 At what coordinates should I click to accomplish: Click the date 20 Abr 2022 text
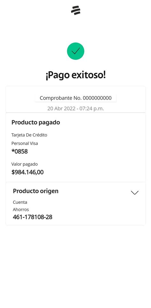point(61,108)
